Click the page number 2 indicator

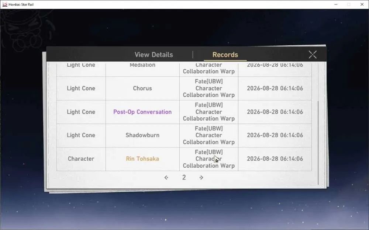pos(184,177)
